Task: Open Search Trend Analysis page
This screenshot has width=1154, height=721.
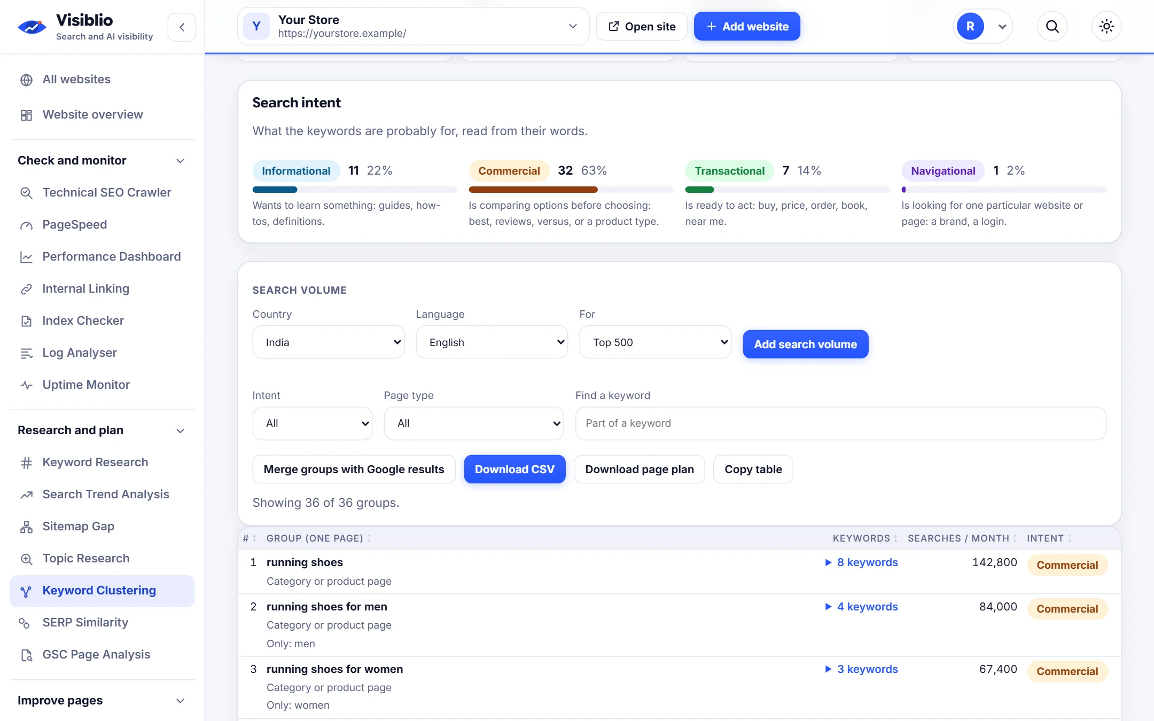Action: [102, 495]
